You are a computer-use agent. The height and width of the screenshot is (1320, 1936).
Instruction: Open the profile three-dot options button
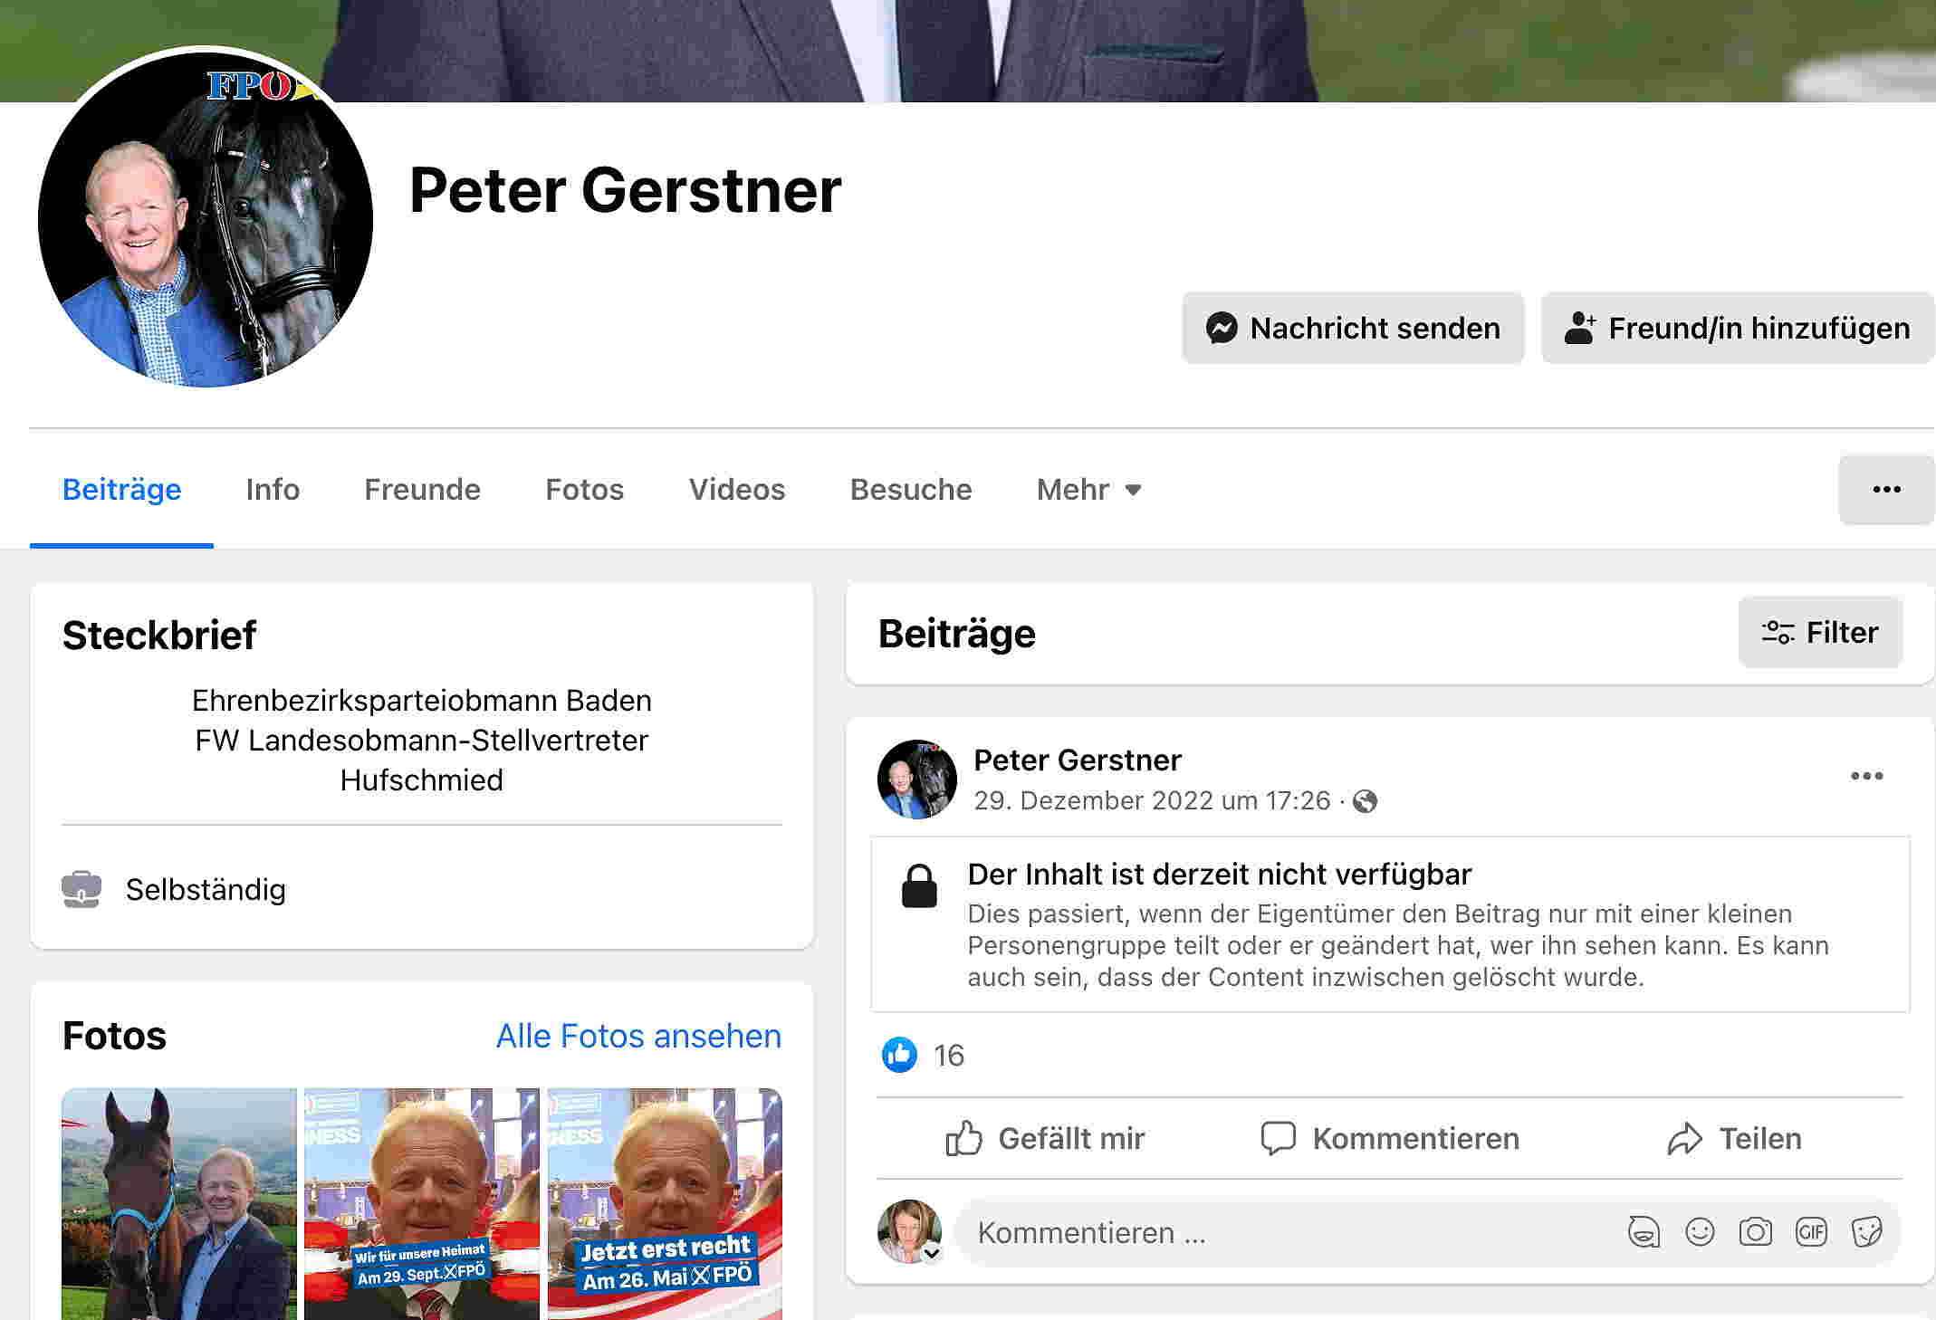click(1886, 489)
